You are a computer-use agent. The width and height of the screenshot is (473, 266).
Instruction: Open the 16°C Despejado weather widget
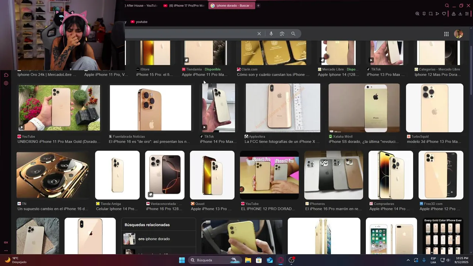tap(16, 260)
